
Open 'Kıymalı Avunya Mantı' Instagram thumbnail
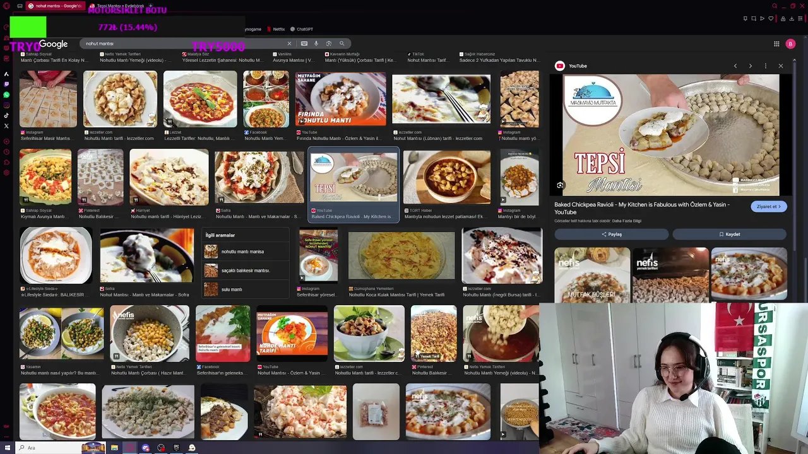45,177
